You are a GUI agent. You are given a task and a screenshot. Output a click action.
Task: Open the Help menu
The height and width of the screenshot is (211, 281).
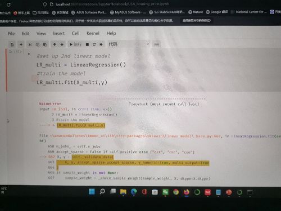tap(111, 33)
